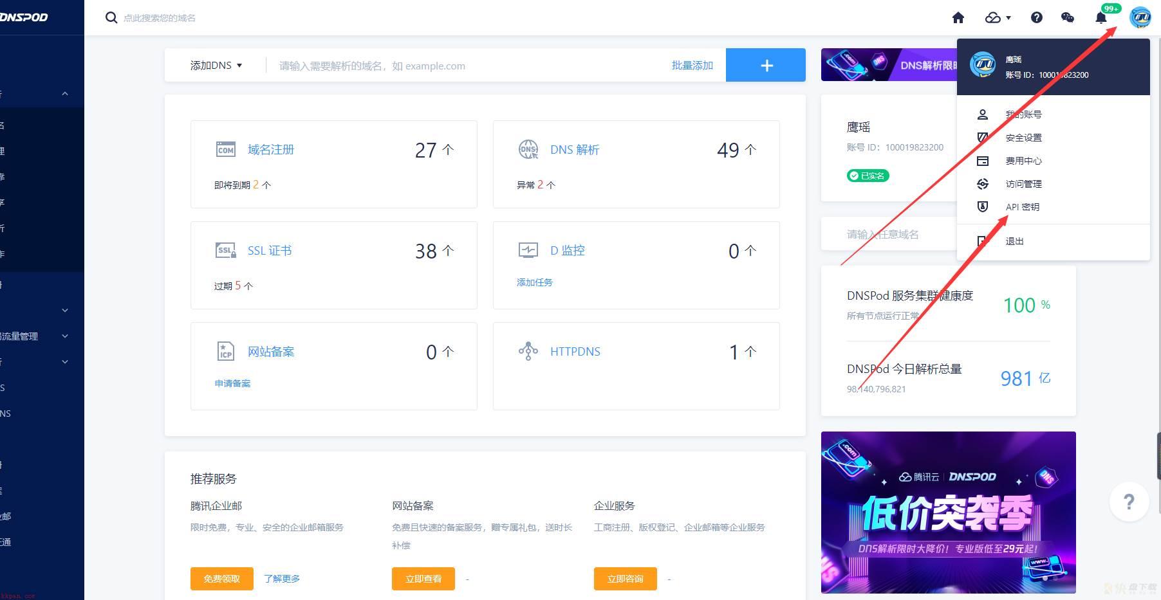Open the WeChat icon in header
Viewport: 1161px width, 600px height.
pos(1068,17)
